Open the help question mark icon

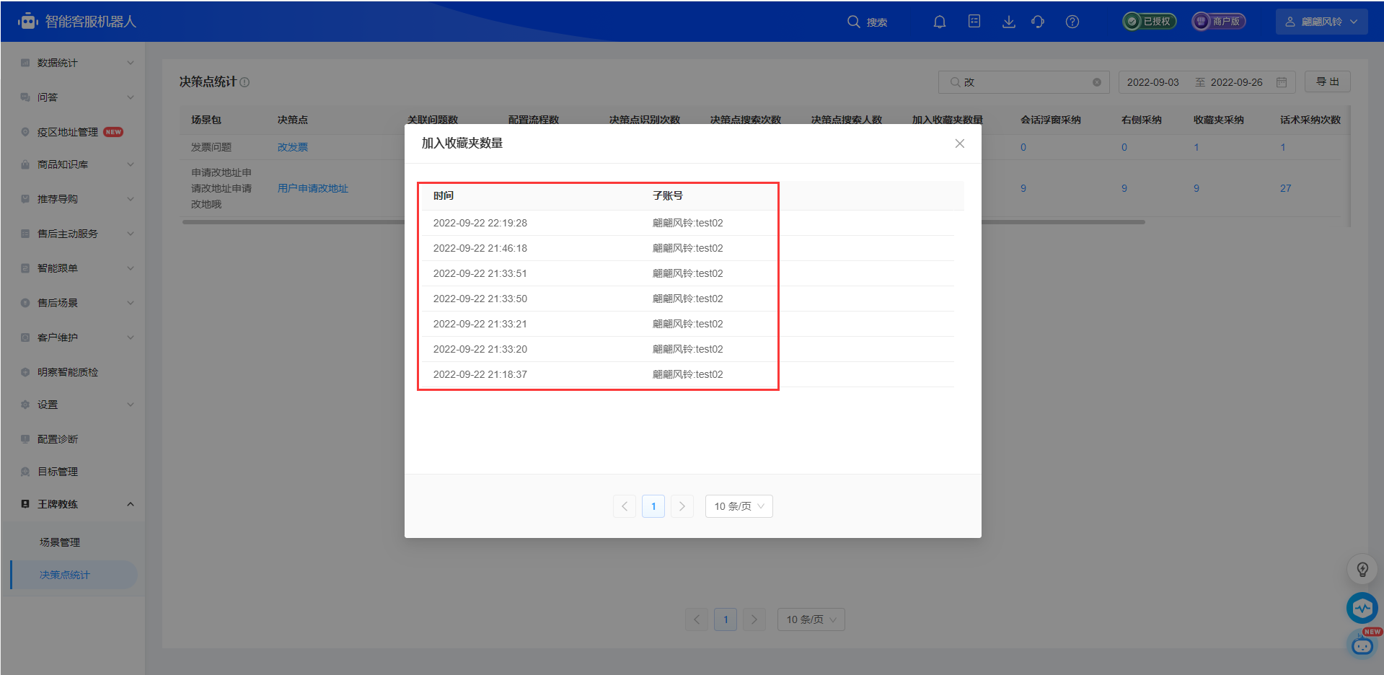(x=1072, y=22)
